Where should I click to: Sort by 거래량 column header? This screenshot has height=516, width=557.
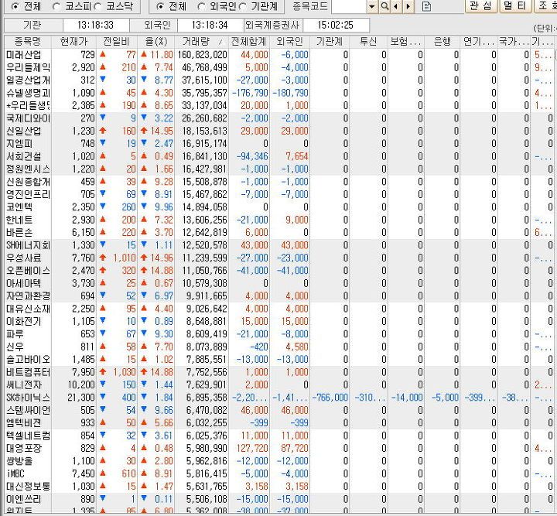201,42
